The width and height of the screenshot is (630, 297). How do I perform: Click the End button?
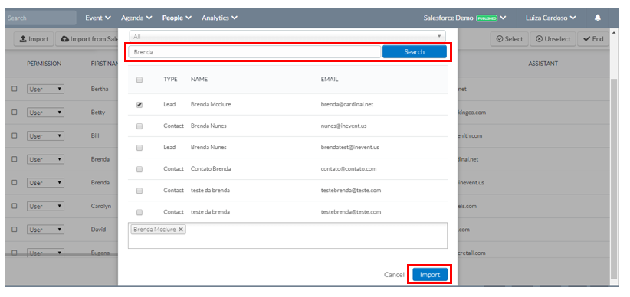[x=593, y=39]
